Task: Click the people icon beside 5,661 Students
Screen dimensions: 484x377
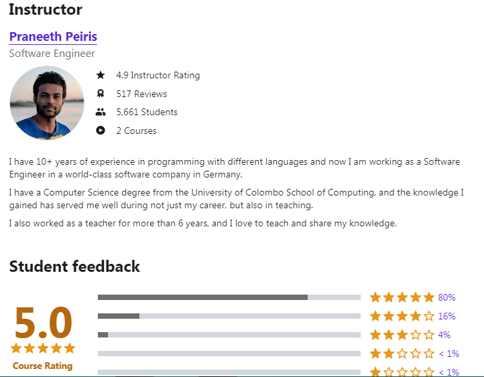Action: pos(101,112)
